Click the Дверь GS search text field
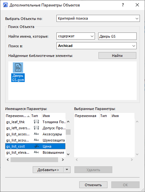Image resolution: width=145 pixels, height=192 pixels. [117, 36]
